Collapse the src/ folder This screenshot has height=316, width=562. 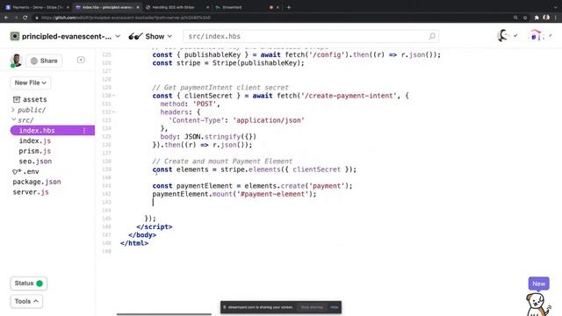(x=23, y=120)
